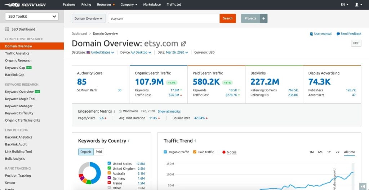
Task: Toggle United States country checkbox
Action: 109,163
